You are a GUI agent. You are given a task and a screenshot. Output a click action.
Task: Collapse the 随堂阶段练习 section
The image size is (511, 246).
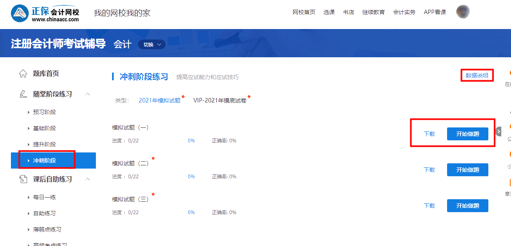pyautogui.click(x=87, y=94)
